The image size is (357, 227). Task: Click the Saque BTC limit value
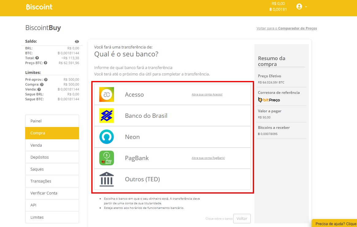coord(68,99)
